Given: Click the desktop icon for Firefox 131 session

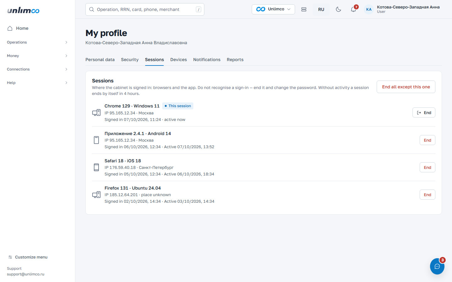Looking at the screenshot, I should pos(96,195).
